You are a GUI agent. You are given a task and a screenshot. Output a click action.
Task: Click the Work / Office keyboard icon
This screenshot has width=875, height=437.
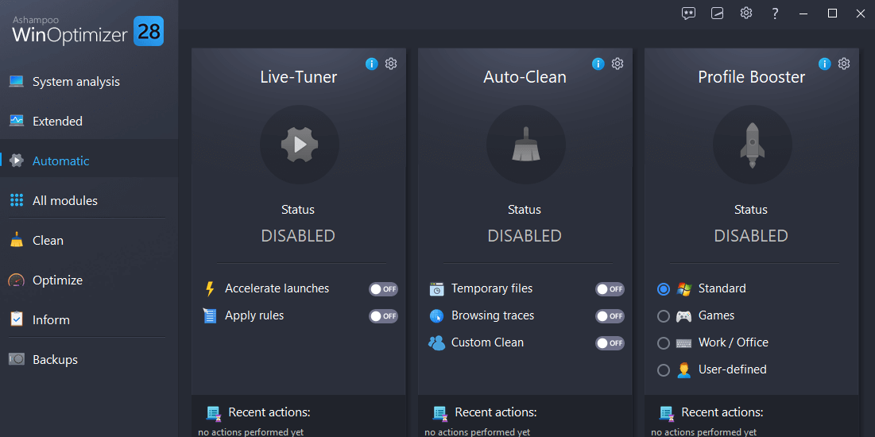(683, 342)
